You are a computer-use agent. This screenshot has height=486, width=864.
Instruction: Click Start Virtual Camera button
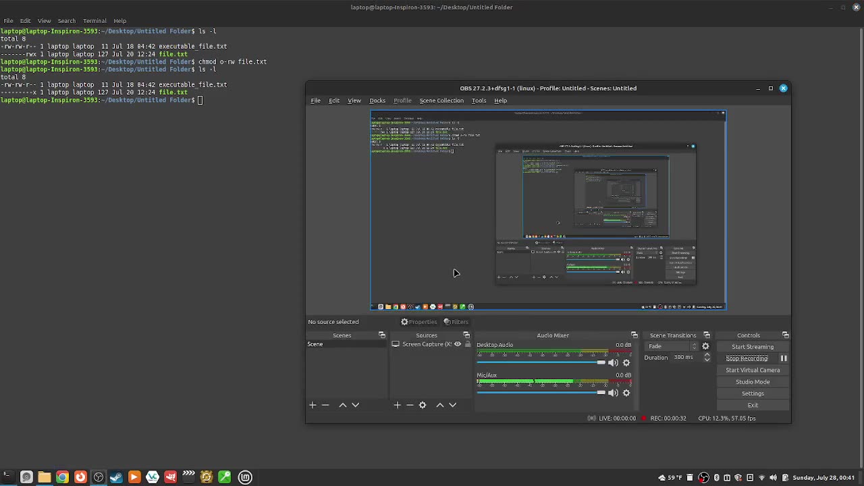point(753,370)
